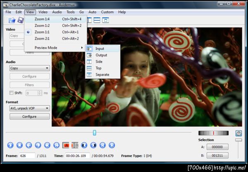Select Input preview mode in submenu
This screenshot has width=248, height=172.
click(x=103, y=49)
